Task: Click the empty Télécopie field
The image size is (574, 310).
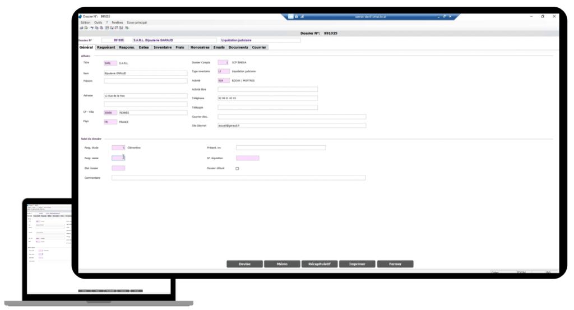Action: 267,107
